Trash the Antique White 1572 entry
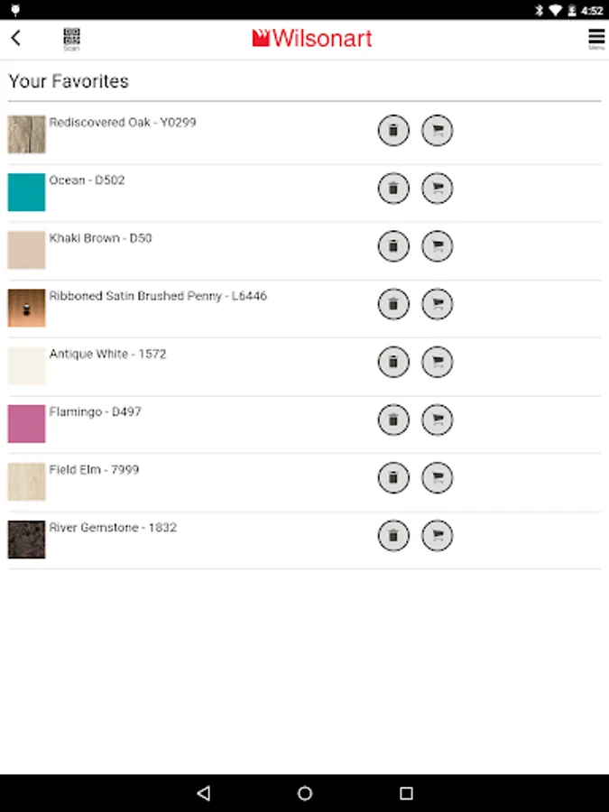 (393, 362)
